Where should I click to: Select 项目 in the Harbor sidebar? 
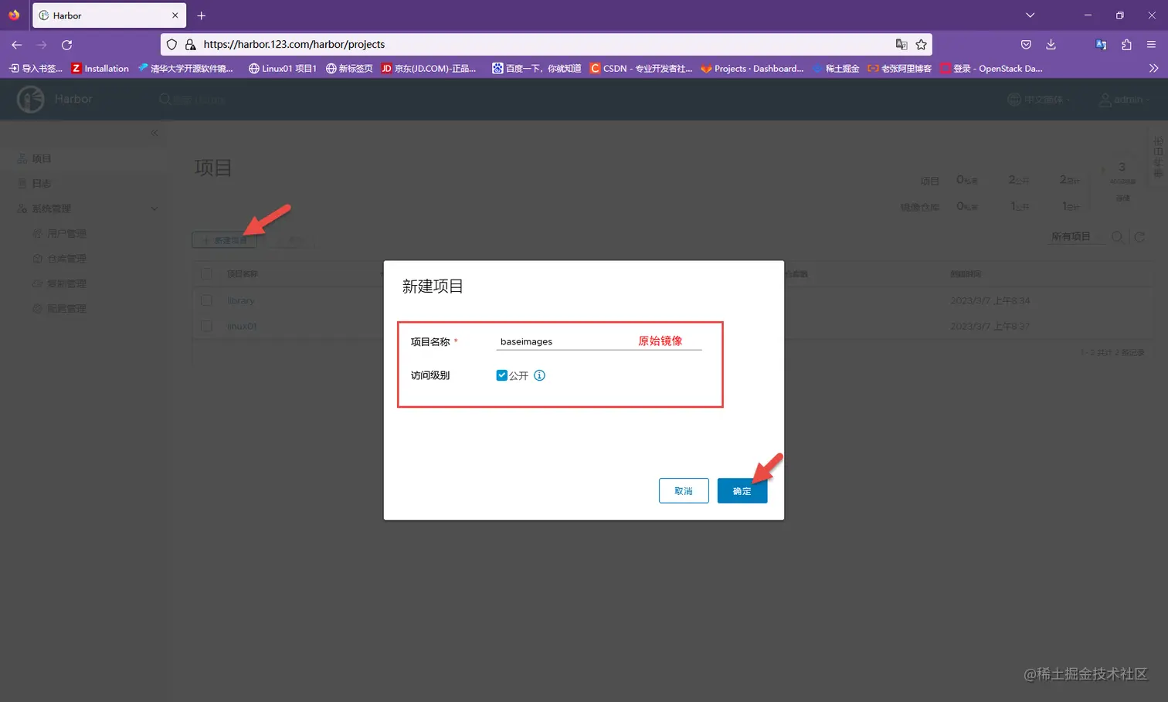pyautogui.click(x=40, y=158)
